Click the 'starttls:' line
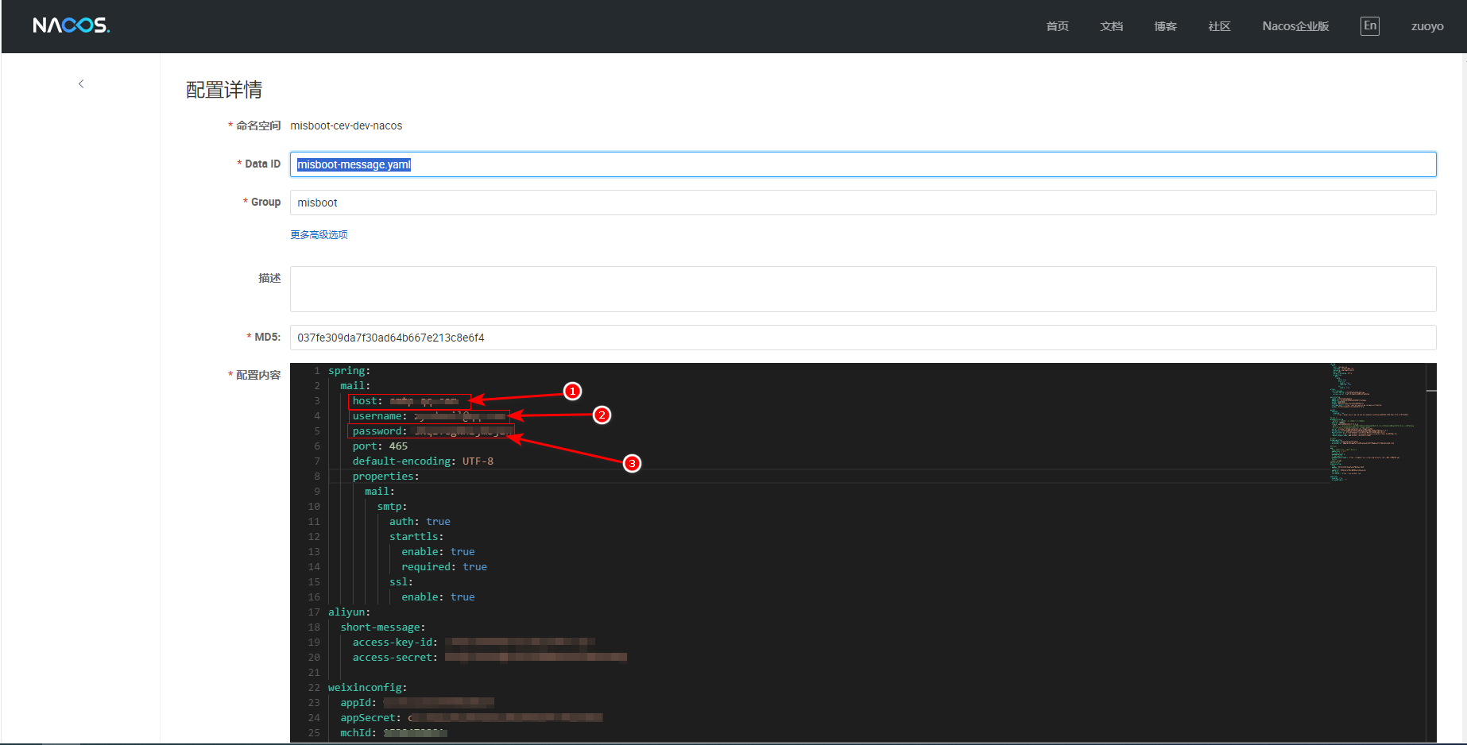The height and width of the screenshot is (745, 1467). coord(416,537)
